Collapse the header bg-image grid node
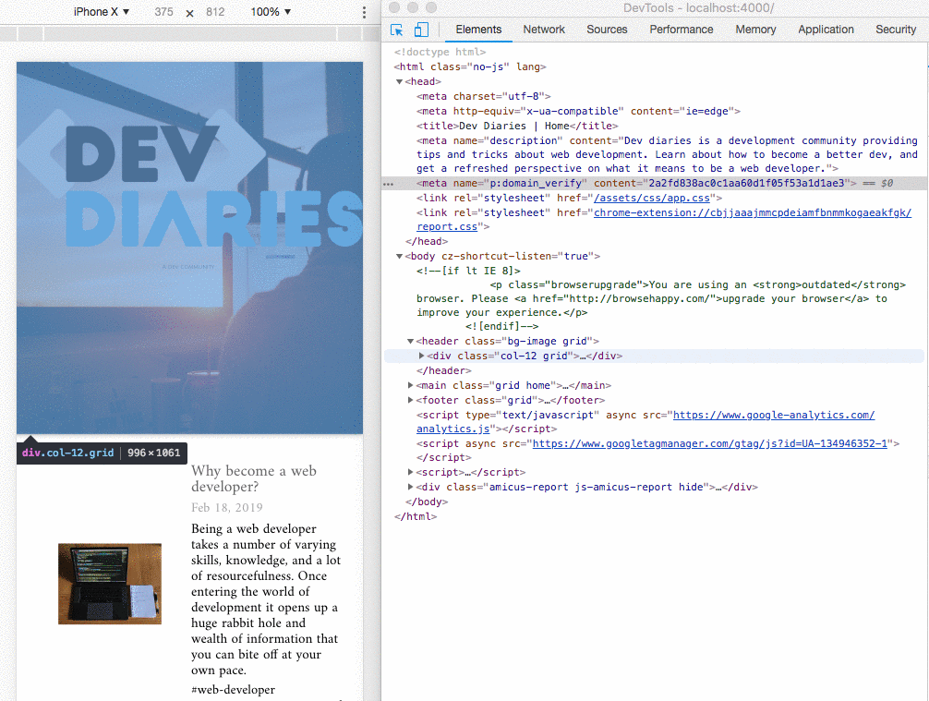Viewport: 929px width, 701px height. 410,342
